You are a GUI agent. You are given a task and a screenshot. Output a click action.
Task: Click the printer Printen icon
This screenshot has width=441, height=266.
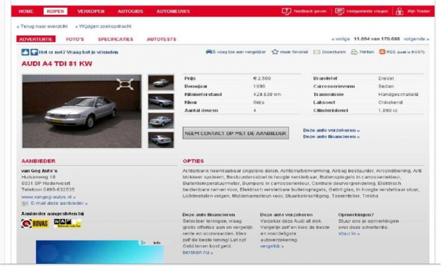coord(354,52)
